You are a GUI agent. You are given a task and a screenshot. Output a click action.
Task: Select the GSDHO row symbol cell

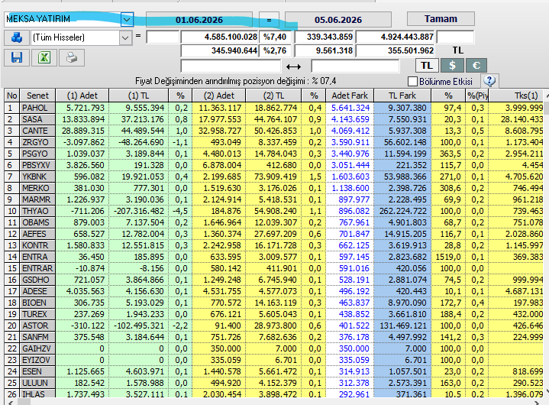pos(37,280)
